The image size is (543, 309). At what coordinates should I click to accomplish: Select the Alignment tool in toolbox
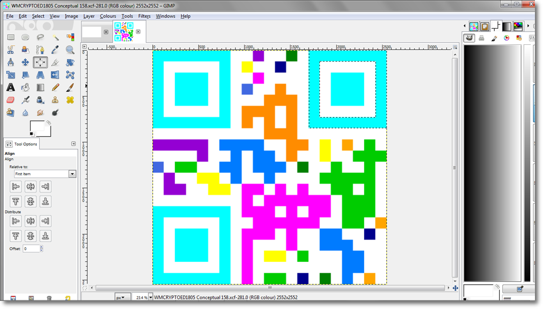(x=40, y=62)
